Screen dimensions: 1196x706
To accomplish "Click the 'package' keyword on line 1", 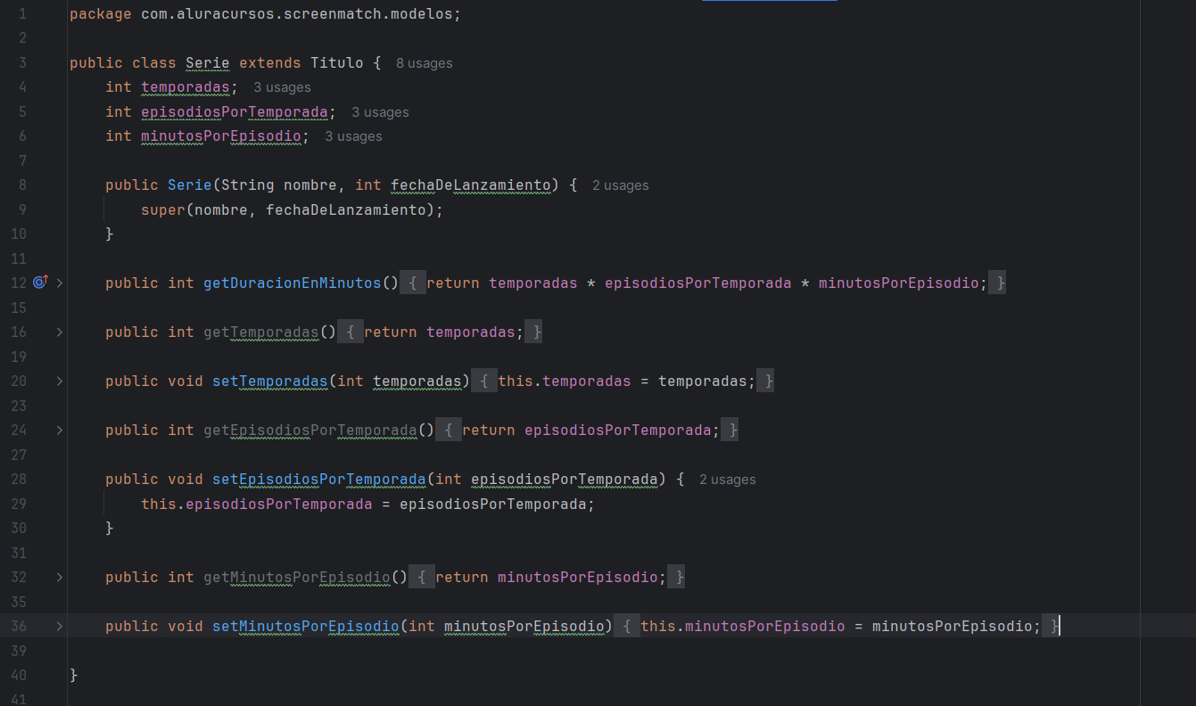I will click(x=101, y=14).
